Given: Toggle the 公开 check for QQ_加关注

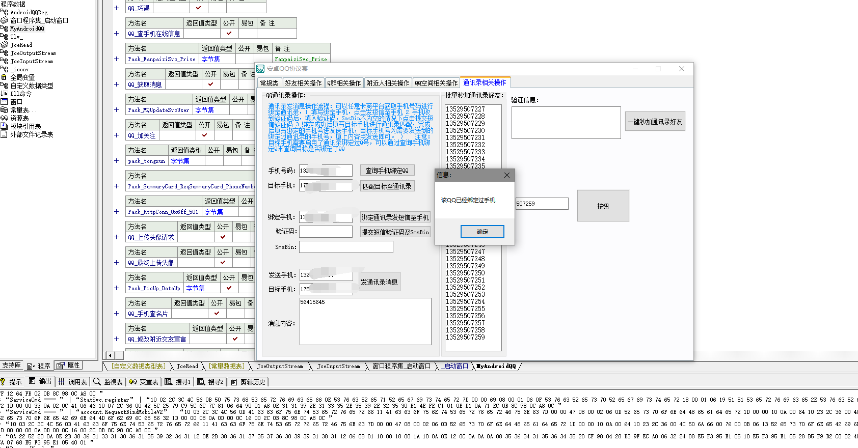Looking at the screenshot, I should tap(204, 135).
